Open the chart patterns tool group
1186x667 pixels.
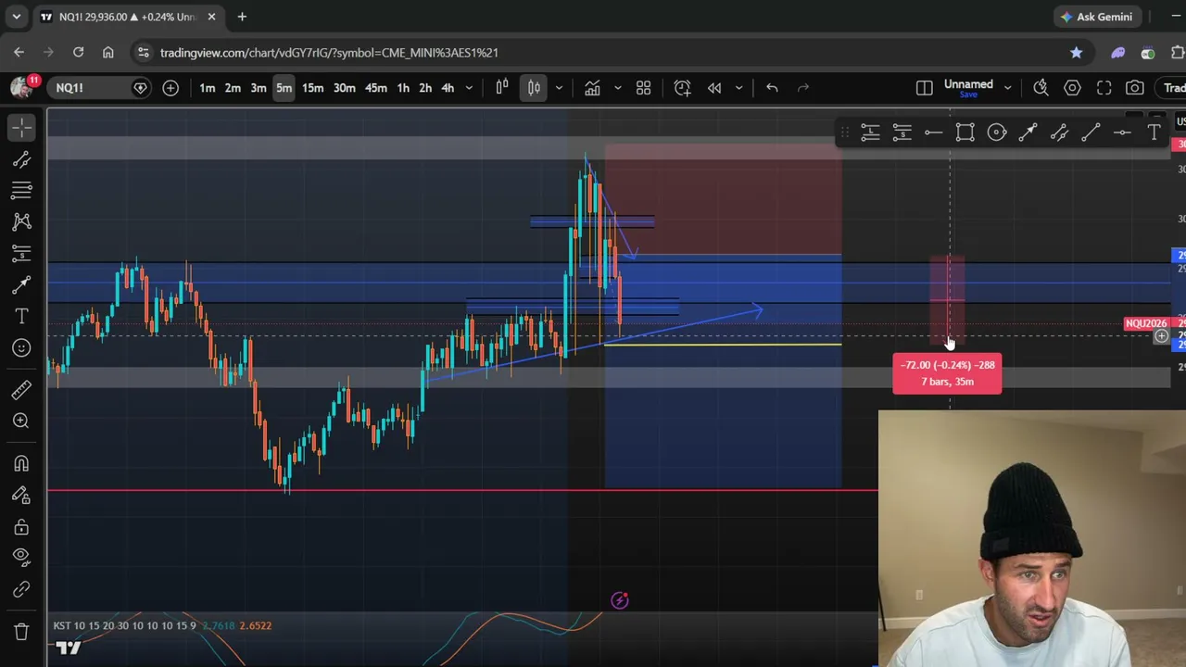tap(21, 221)
